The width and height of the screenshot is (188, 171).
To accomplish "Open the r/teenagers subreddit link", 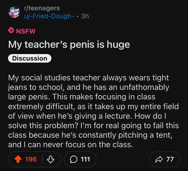I will [x=42, y=8].
